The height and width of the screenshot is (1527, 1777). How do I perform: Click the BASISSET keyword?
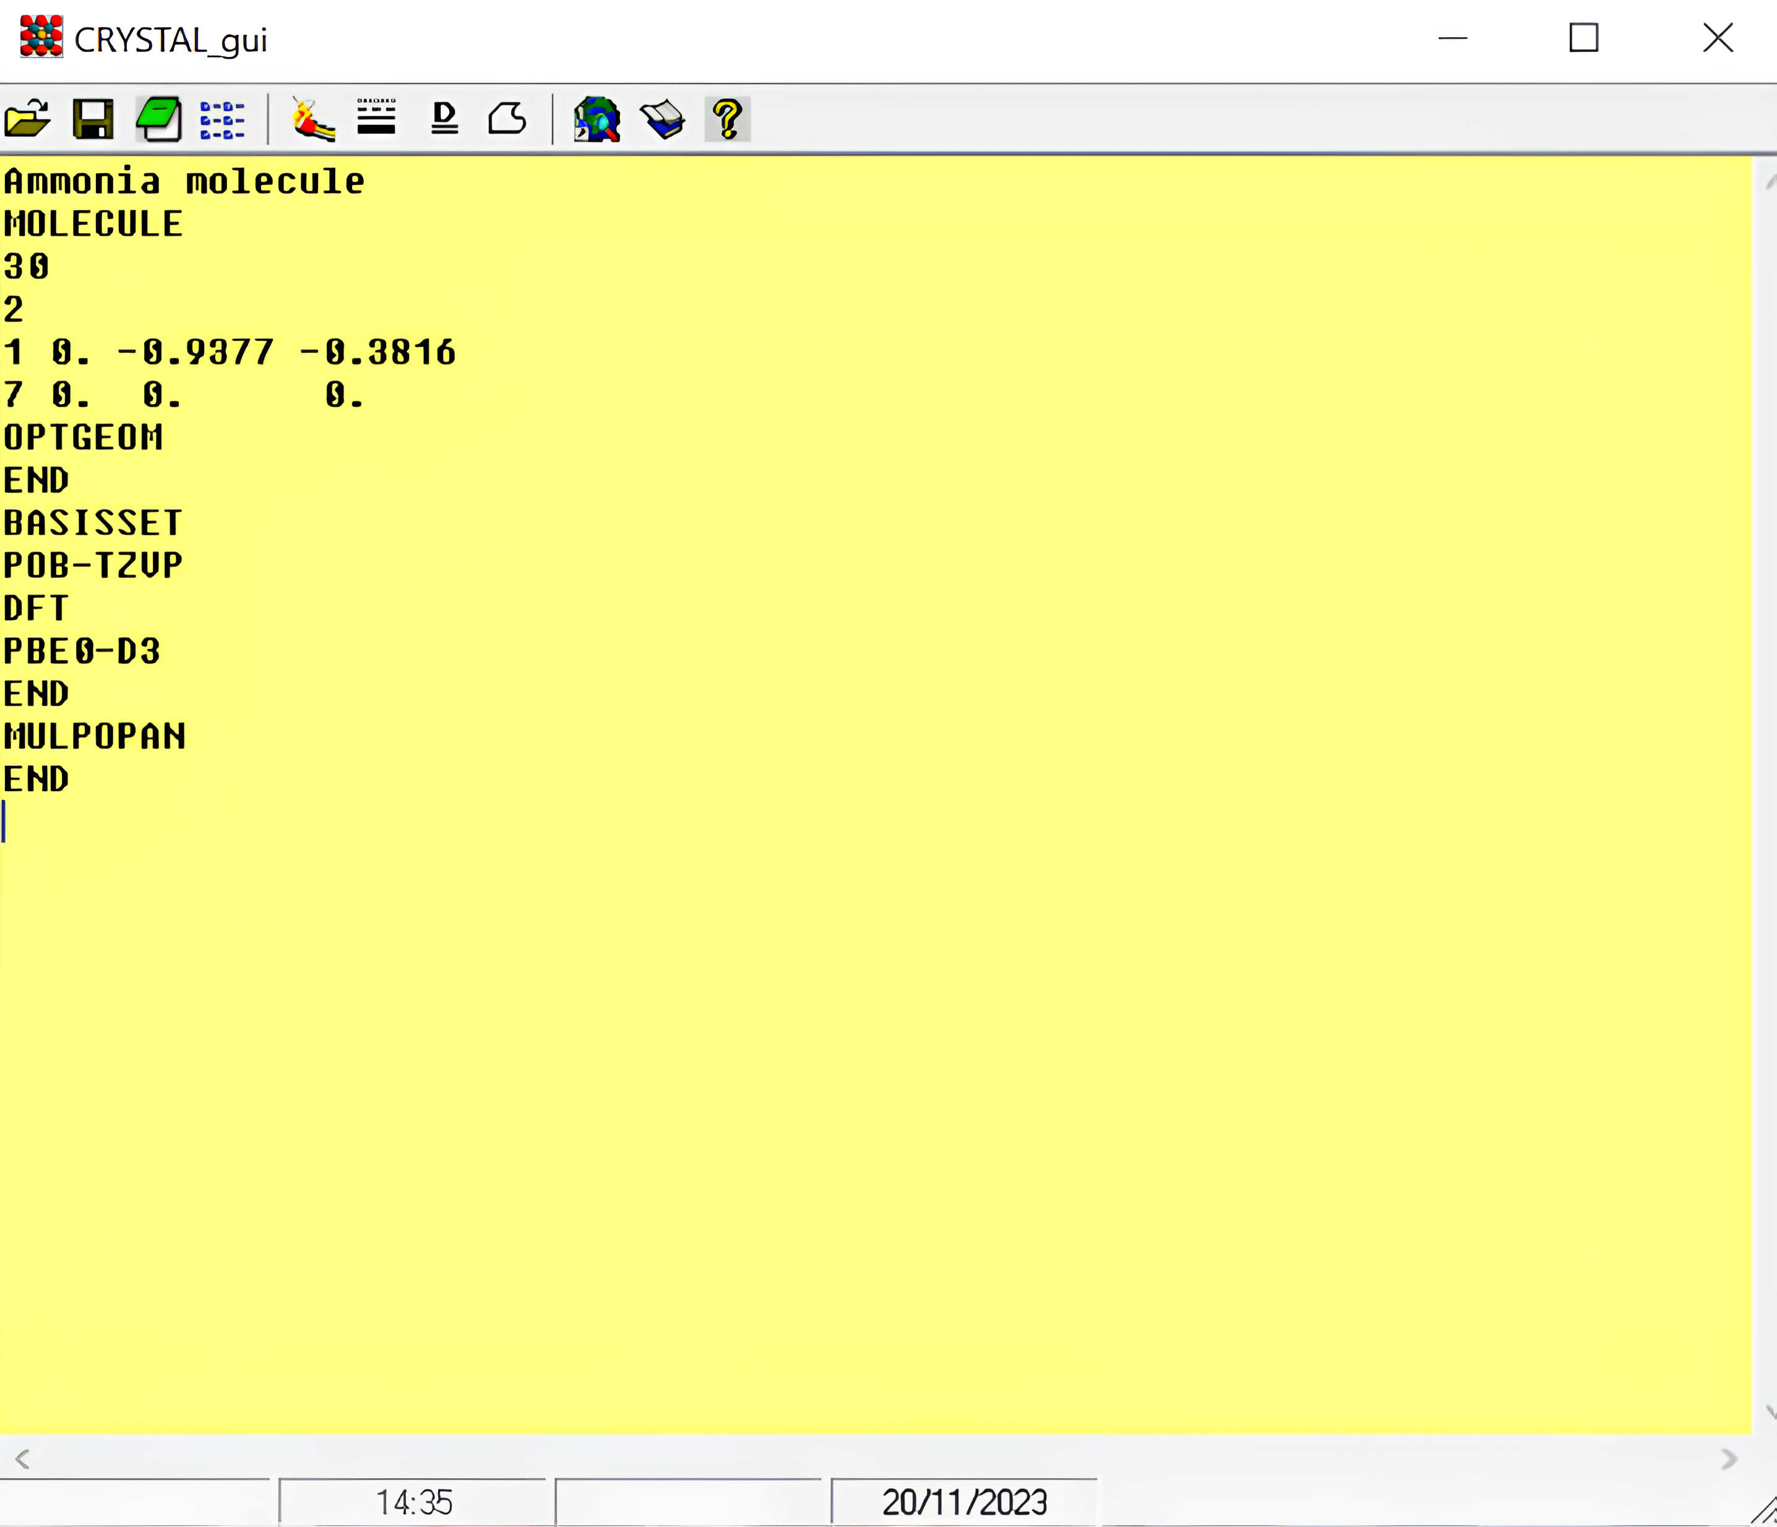tap(93, 523)
